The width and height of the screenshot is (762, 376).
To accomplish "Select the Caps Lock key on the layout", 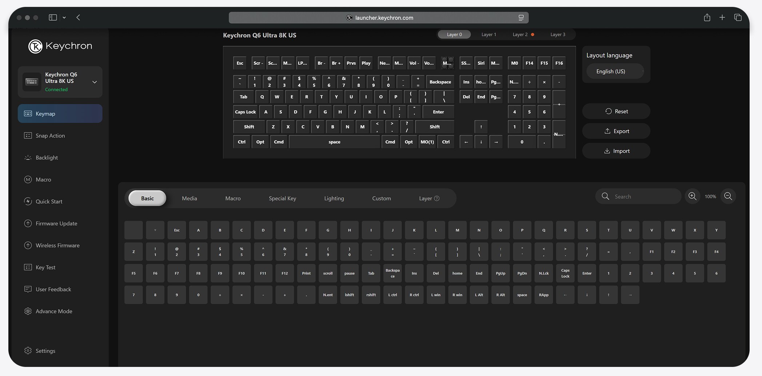I will coord(245,112).
